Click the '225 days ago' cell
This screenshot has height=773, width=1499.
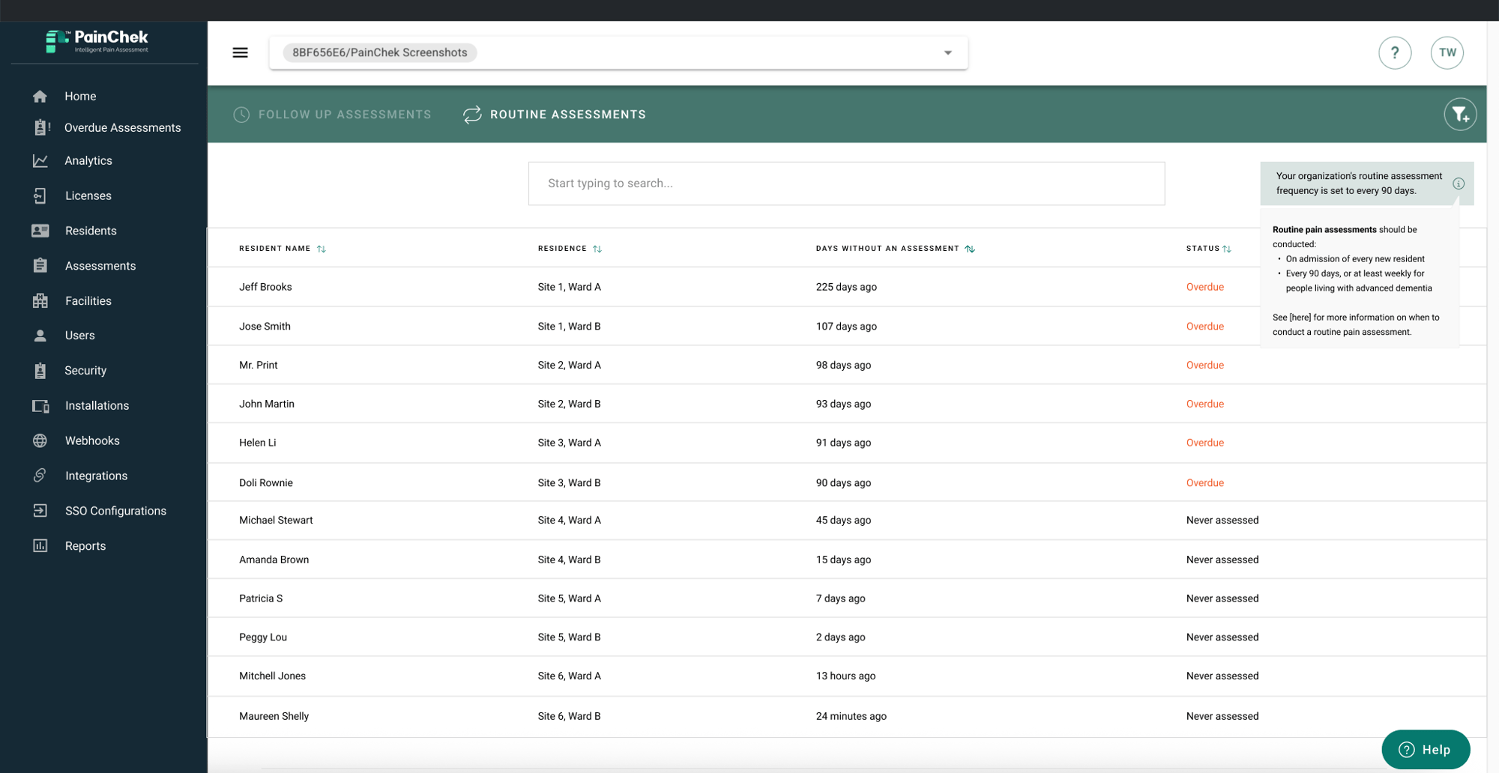point(846,287)
